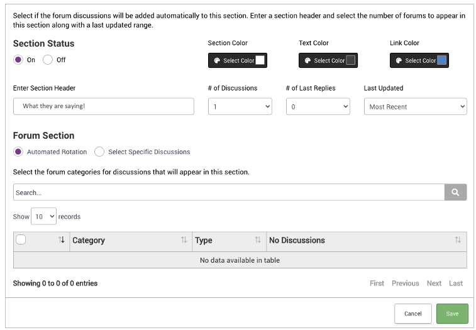Turn Section Status Off
Screen dimensions: 476x330
(x=48, y=60)
